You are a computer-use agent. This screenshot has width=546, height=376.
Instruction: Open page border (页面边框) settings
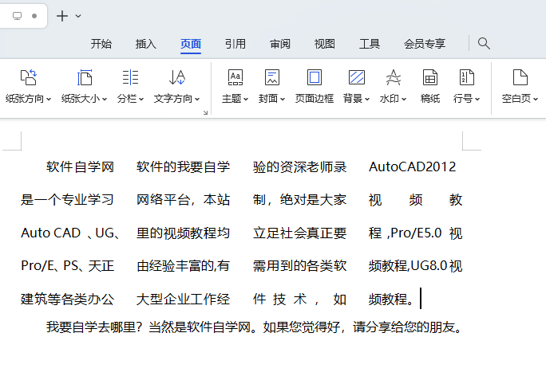pyautogui.click(x=315, y=87)
